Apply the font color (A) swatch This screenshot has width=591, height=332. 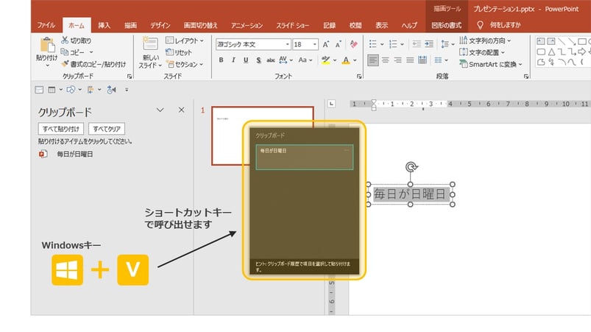pos(346,60)
